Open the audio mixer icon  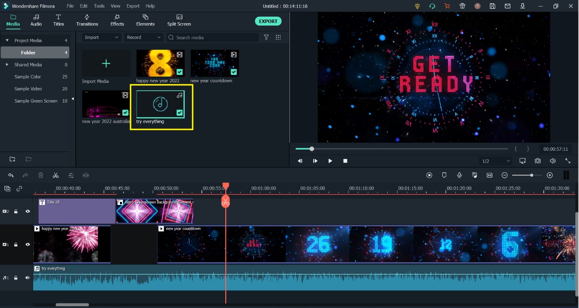(474, 175)
